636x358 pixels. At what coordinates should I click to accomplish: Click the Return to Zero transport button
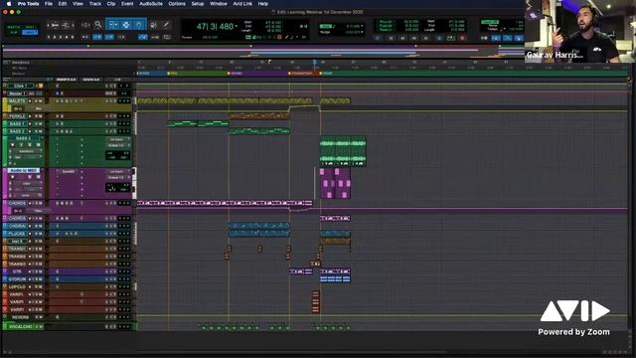point(391,38)
